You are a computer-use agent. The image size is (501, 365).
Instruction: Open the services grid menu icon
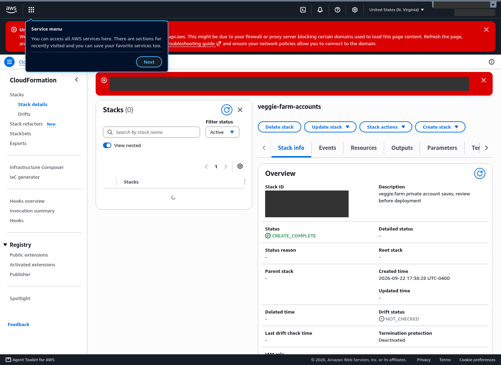click(x=31, y=10)
